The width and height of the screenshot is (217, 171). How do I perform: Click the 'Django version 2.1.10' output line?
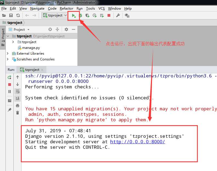(105, 136)
